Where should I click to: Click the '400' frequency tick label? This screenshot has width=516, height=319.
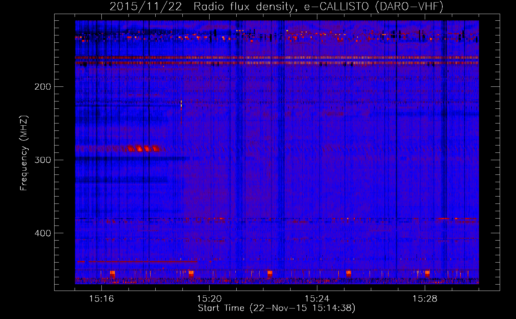pos(43,233)
